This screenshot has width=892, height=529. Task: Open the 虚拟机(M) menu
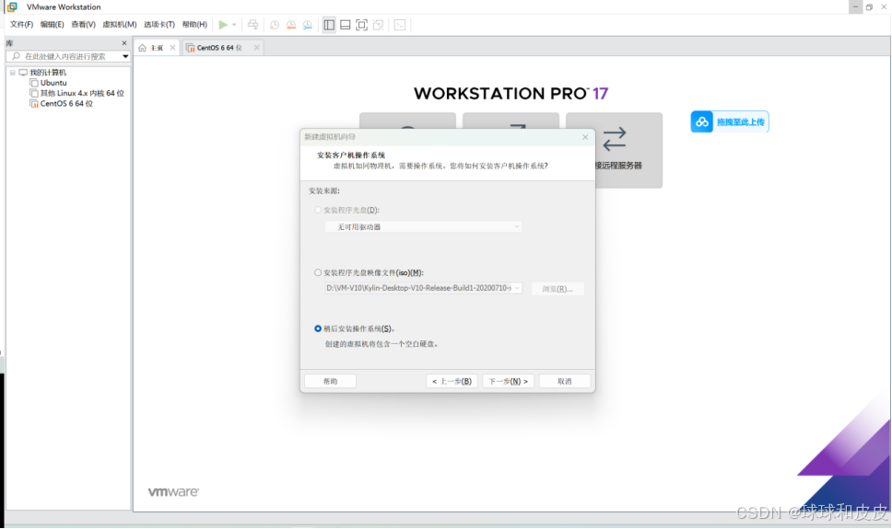click(x=120, y=25)
